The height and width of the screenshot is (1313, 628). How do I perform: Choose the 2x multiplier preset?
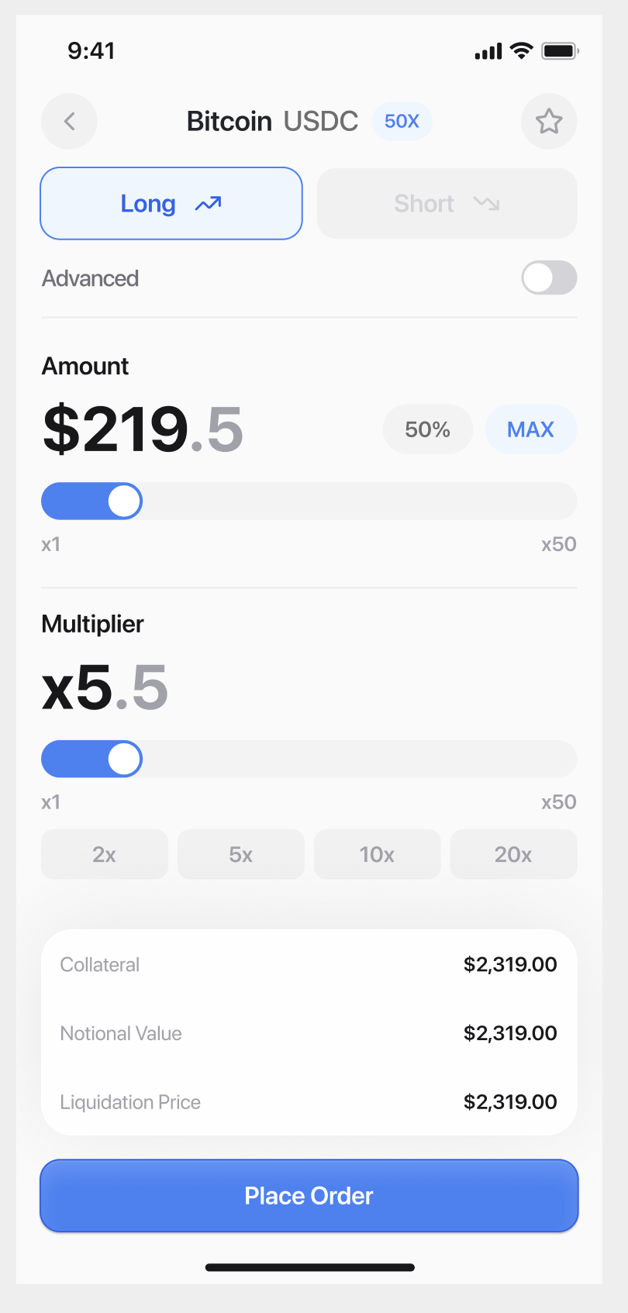coord(105,854)
